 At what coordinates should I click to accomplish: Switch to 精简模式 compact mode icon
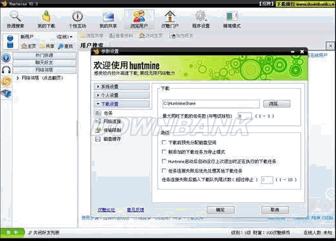coord(232,20)
